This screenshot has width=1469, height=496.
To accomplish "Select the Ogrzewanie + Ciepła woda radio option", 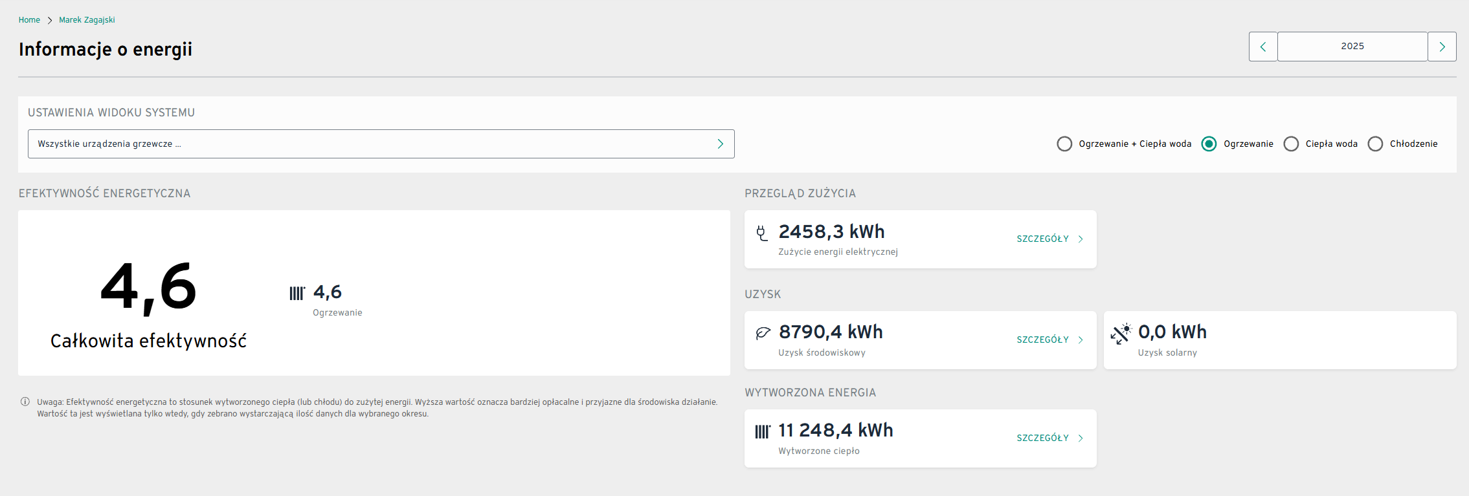I will coord(1064,144).
